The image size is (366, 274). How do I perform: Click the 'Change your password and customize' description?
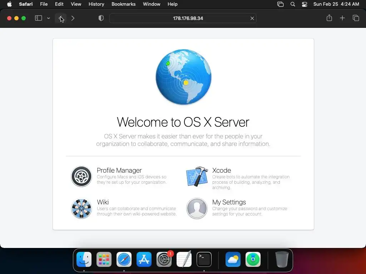point(249,211)
